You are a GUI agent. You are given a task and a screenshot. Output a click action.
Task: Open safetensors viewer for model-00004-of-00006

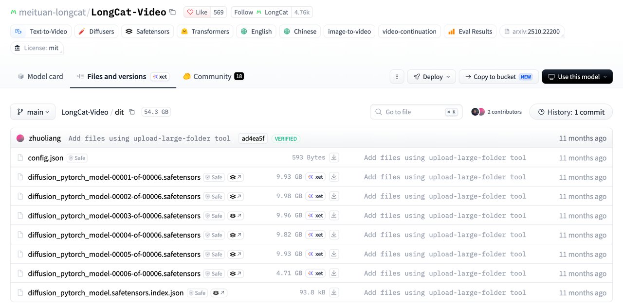(236, 235)
